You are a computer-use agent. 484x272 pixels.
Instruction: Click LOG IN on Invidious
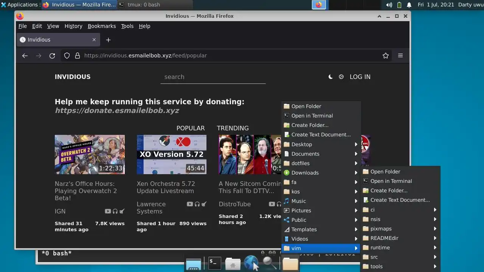coord(360,77)
